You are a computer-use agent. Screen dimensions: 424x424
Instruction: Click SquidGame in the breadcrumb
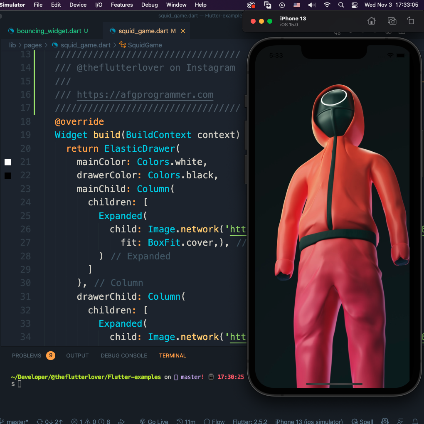click(x=145, y=45)
